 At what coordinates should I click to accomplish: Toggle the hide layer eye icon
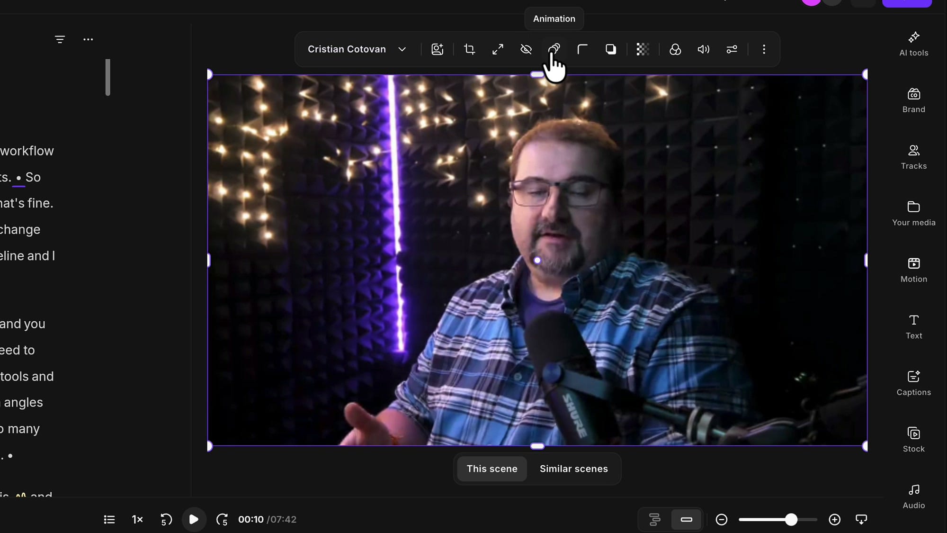click(526, 49)
